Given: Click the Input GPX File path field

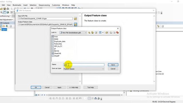Looking at the screenshot, I should tap(45, 19).
